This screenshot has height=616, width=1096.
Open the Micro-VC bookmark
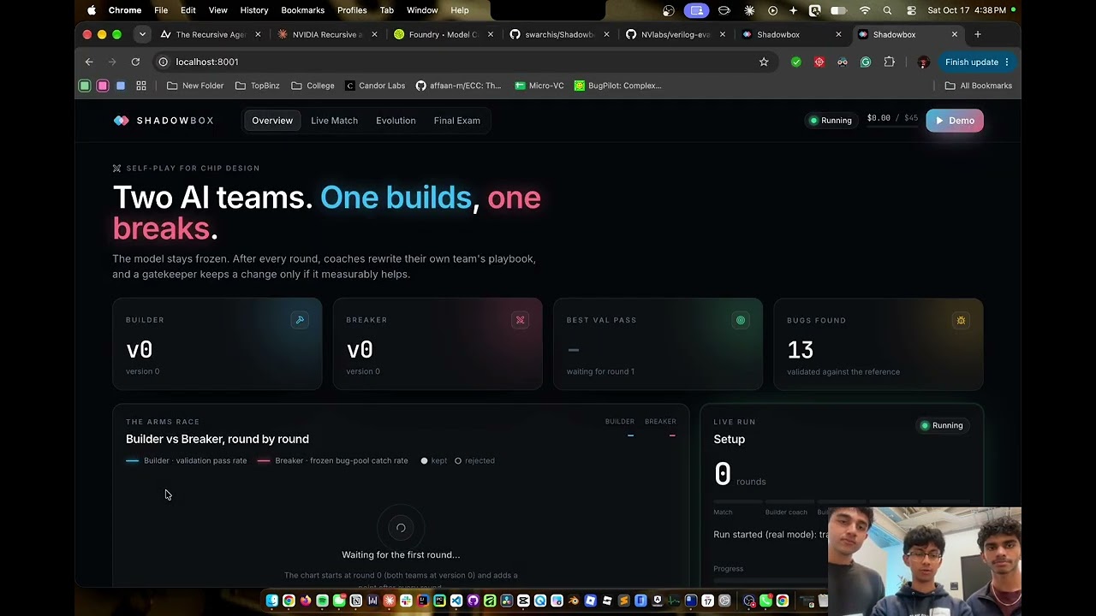point(539,86)
